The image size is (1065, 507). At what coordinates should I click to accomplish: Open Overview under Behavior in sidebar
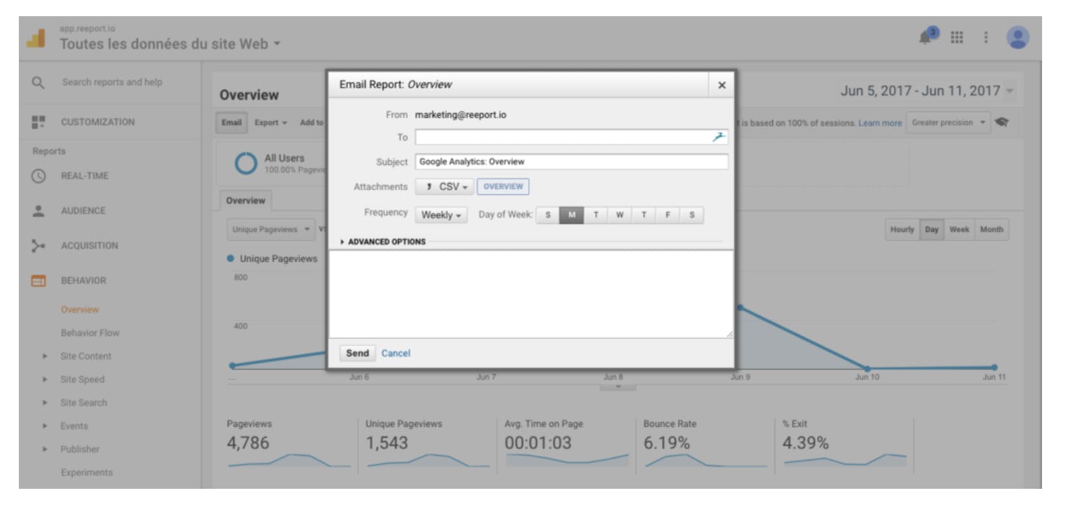pyautogui.click(x=80, y=310)
